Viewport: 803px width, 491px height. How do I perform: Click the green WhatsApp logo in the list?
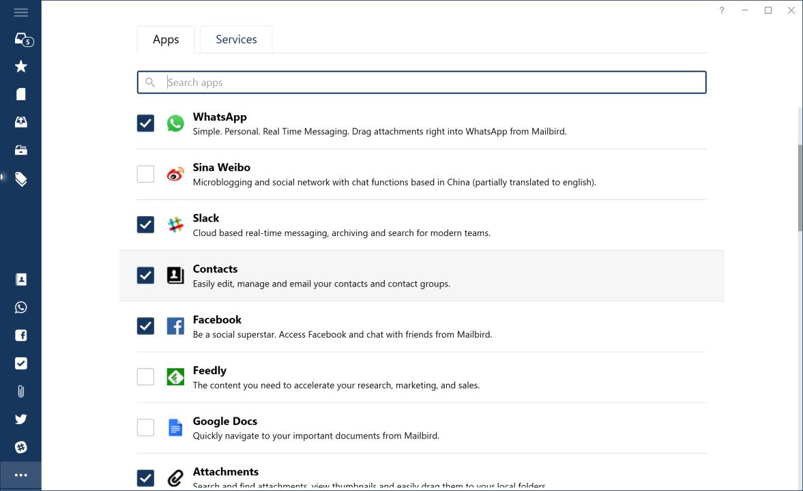point(175,123)
